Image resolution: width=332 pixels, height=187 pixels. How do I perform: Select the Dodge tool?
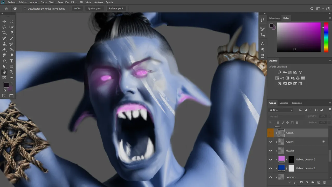tap(11, 55)
